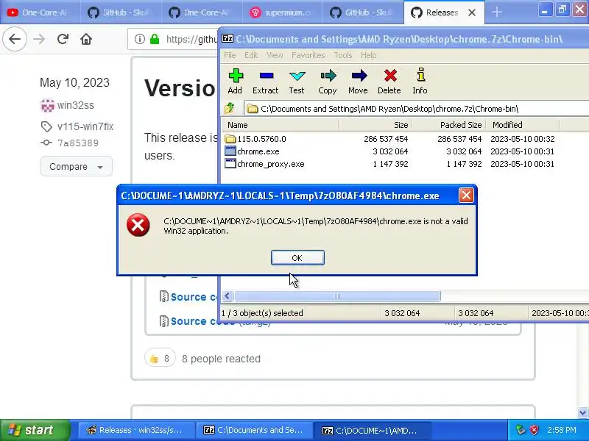The image size is (589, 441).
Task: Open the v115-win7fix tag link
Action: click(x=85, y=126)
